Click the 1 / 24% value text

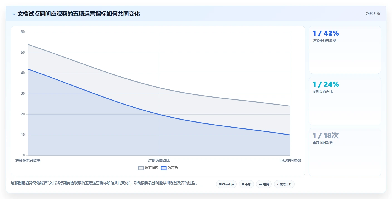click(x=326, y=84)
